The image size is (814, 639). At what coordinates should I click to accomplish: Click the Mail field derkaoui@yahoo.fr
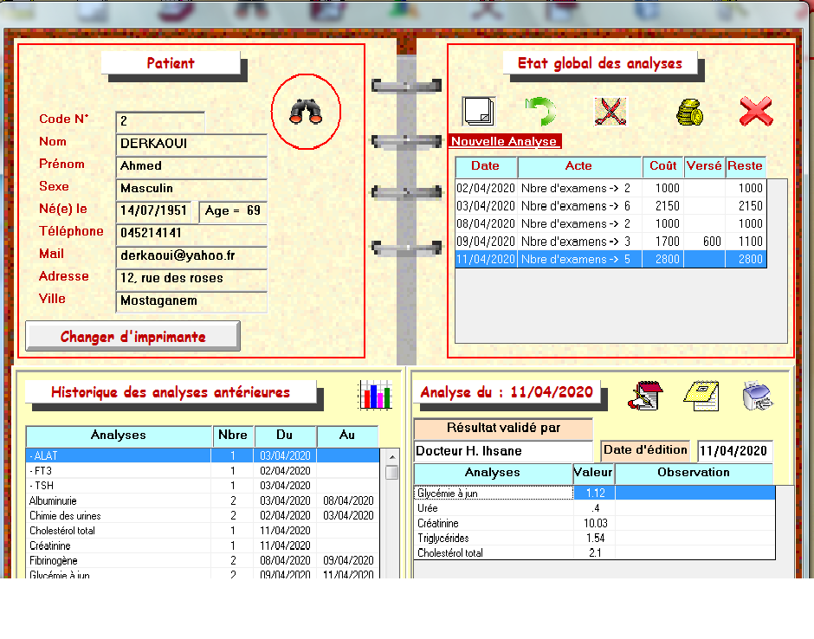[x=191, y=256]
